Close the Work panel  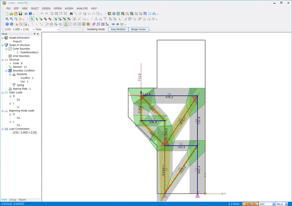click(38, 34)
